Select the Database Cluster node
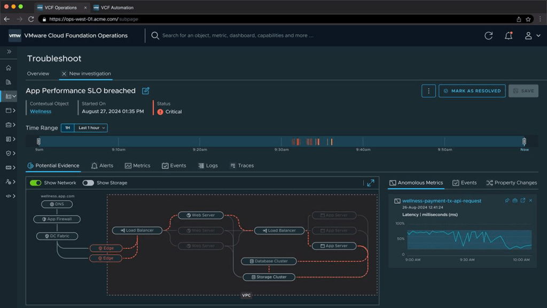The width and height of the screenshot is (547, 308). coord(269,261)
